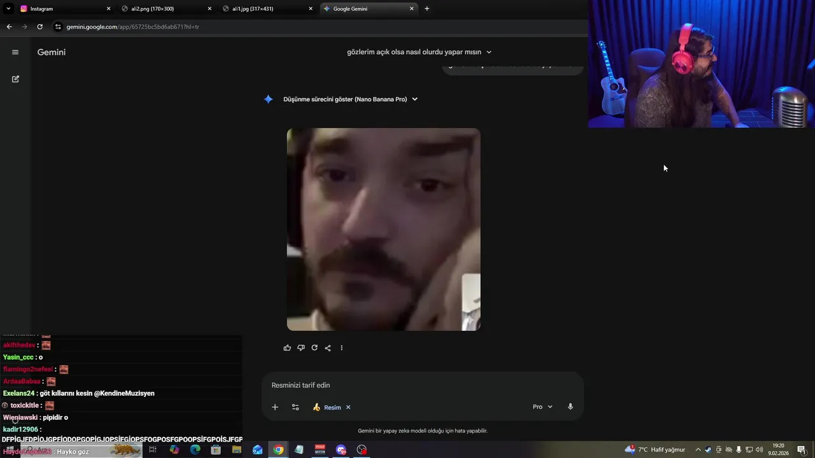This screenshot has height=458, width=815.
Task: Close the ali2.png tab
Action: [209, 9]
